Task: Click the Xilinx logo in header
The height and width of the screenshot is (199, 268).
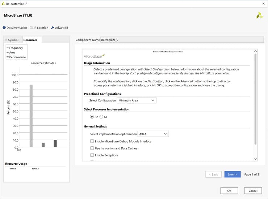Action: click(x=260, y=16)
